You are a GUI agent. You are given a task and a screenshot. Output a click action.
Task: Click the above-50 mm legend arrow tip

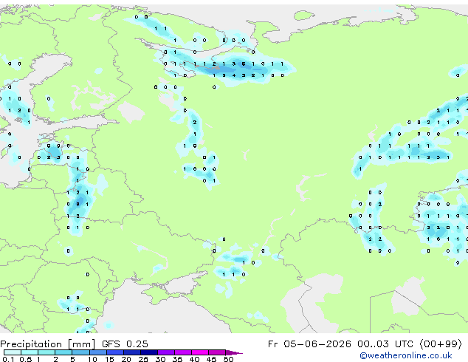234,352
